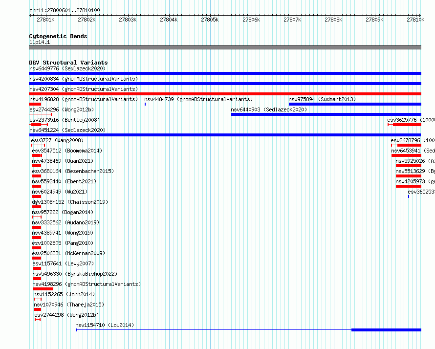Click esv3680164 (Besenbacher2015) label
Screen dimensions: 435x349
pos(73,171)
